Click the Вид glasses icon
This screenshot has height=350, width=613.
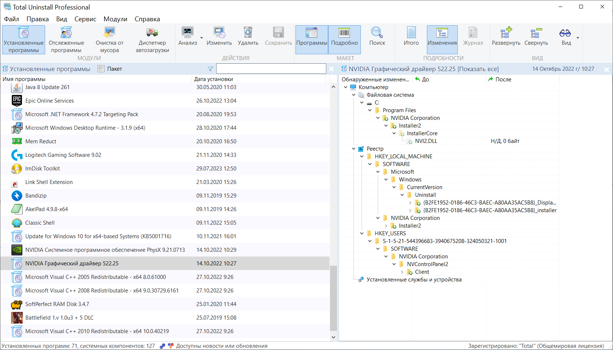click(565, 33)
